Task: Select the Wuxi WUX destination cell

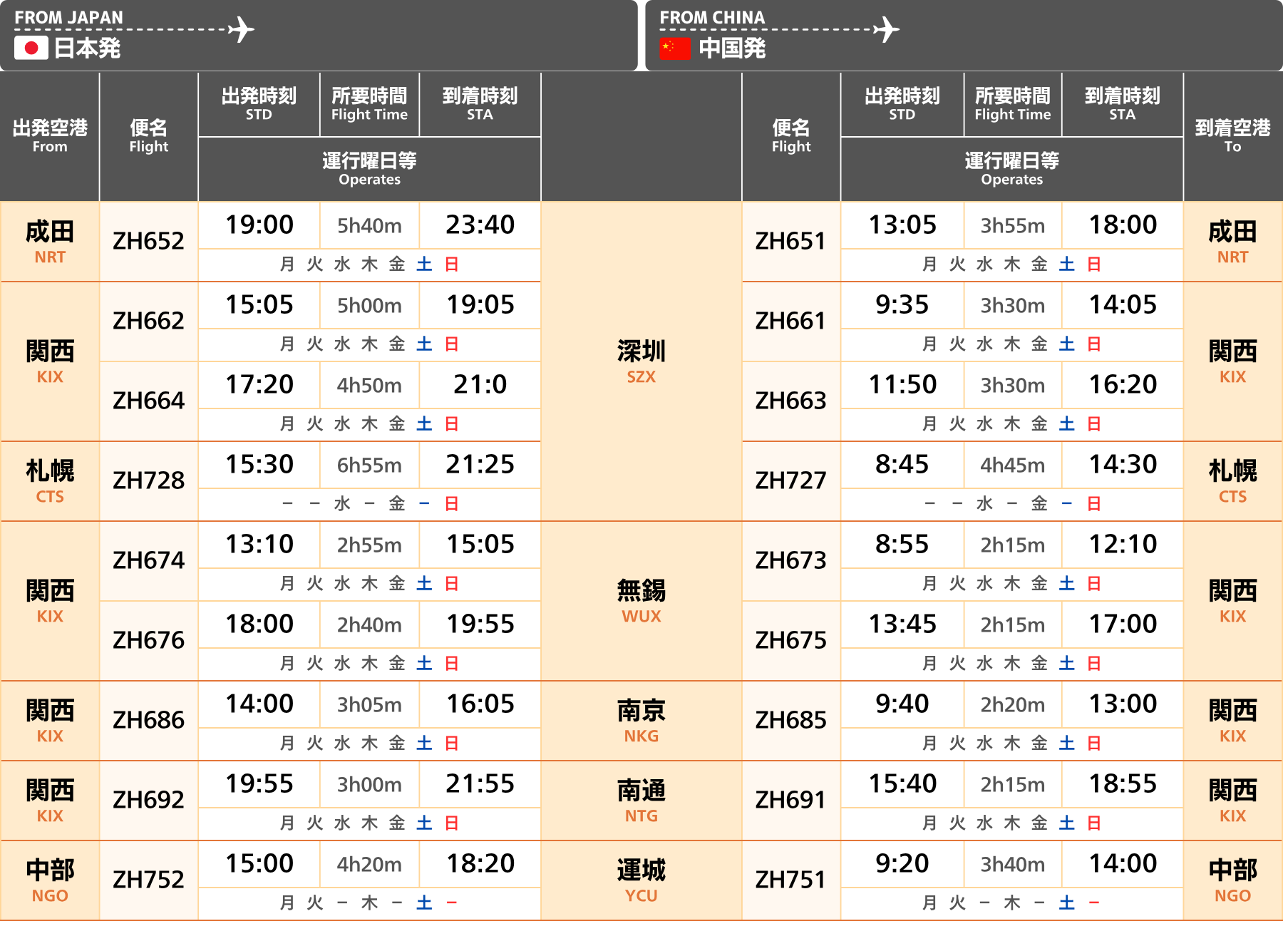Action: (x=641, y=600)
